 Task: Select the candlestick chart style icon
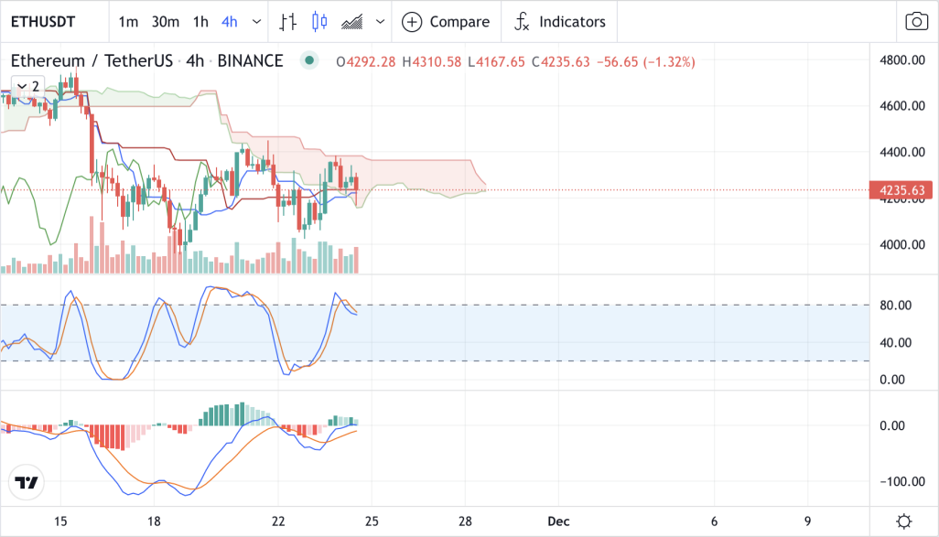tap(319, 22)
